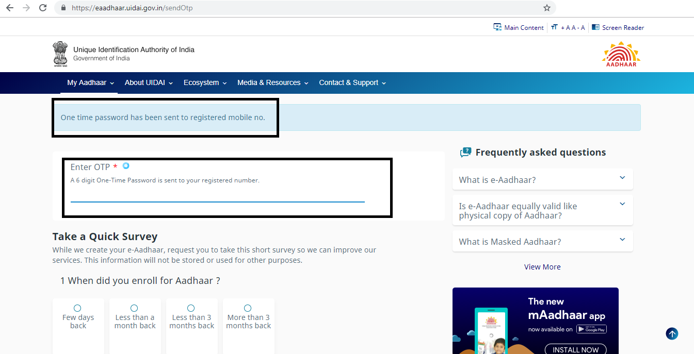Open the info icon beside Enter OTP
The height and width of the screenshot is (354, 694).
pos(125,166)
